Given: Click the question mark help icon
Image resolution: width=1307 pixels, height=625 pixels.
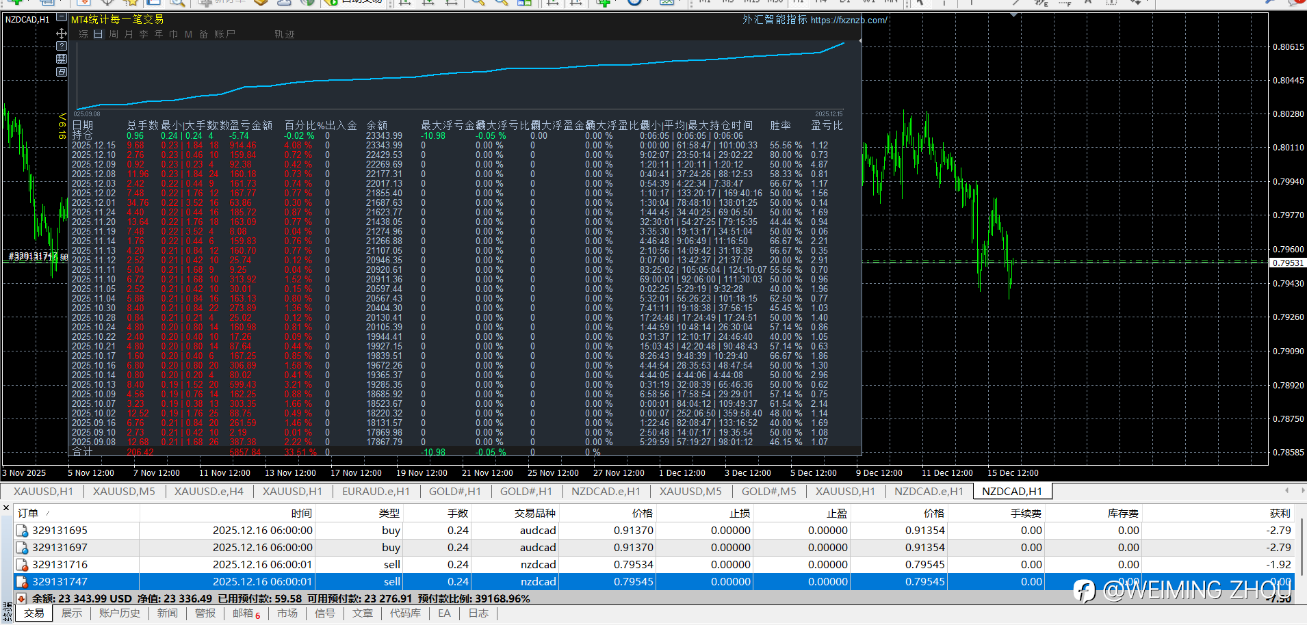Looking at the screenshot, I should point(62,46).
